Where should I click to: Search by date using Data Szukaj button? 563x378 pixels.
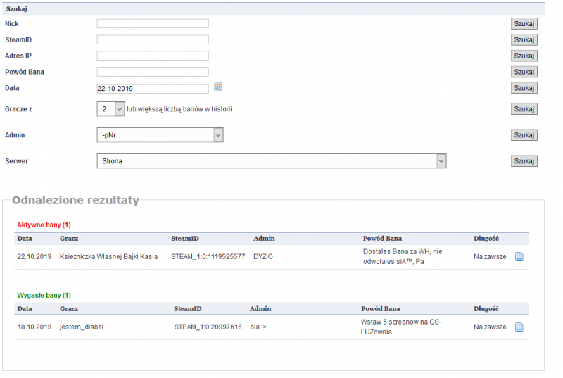(x=524, y=88)
